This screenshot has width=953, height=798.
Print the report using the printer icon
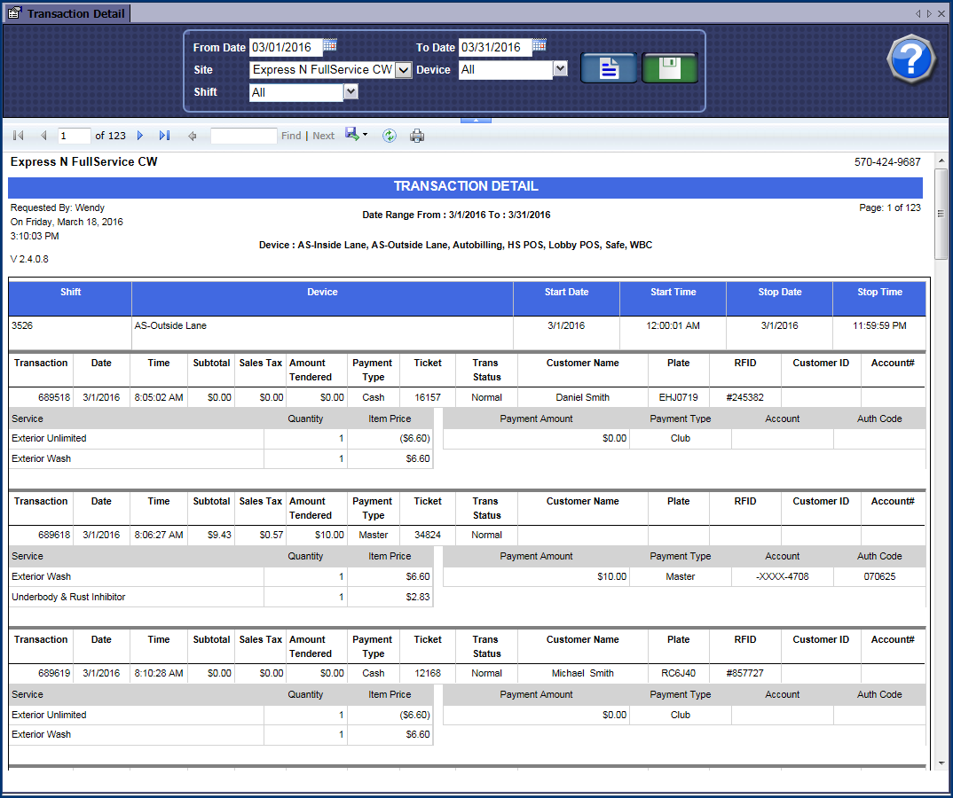coord(417,136)
